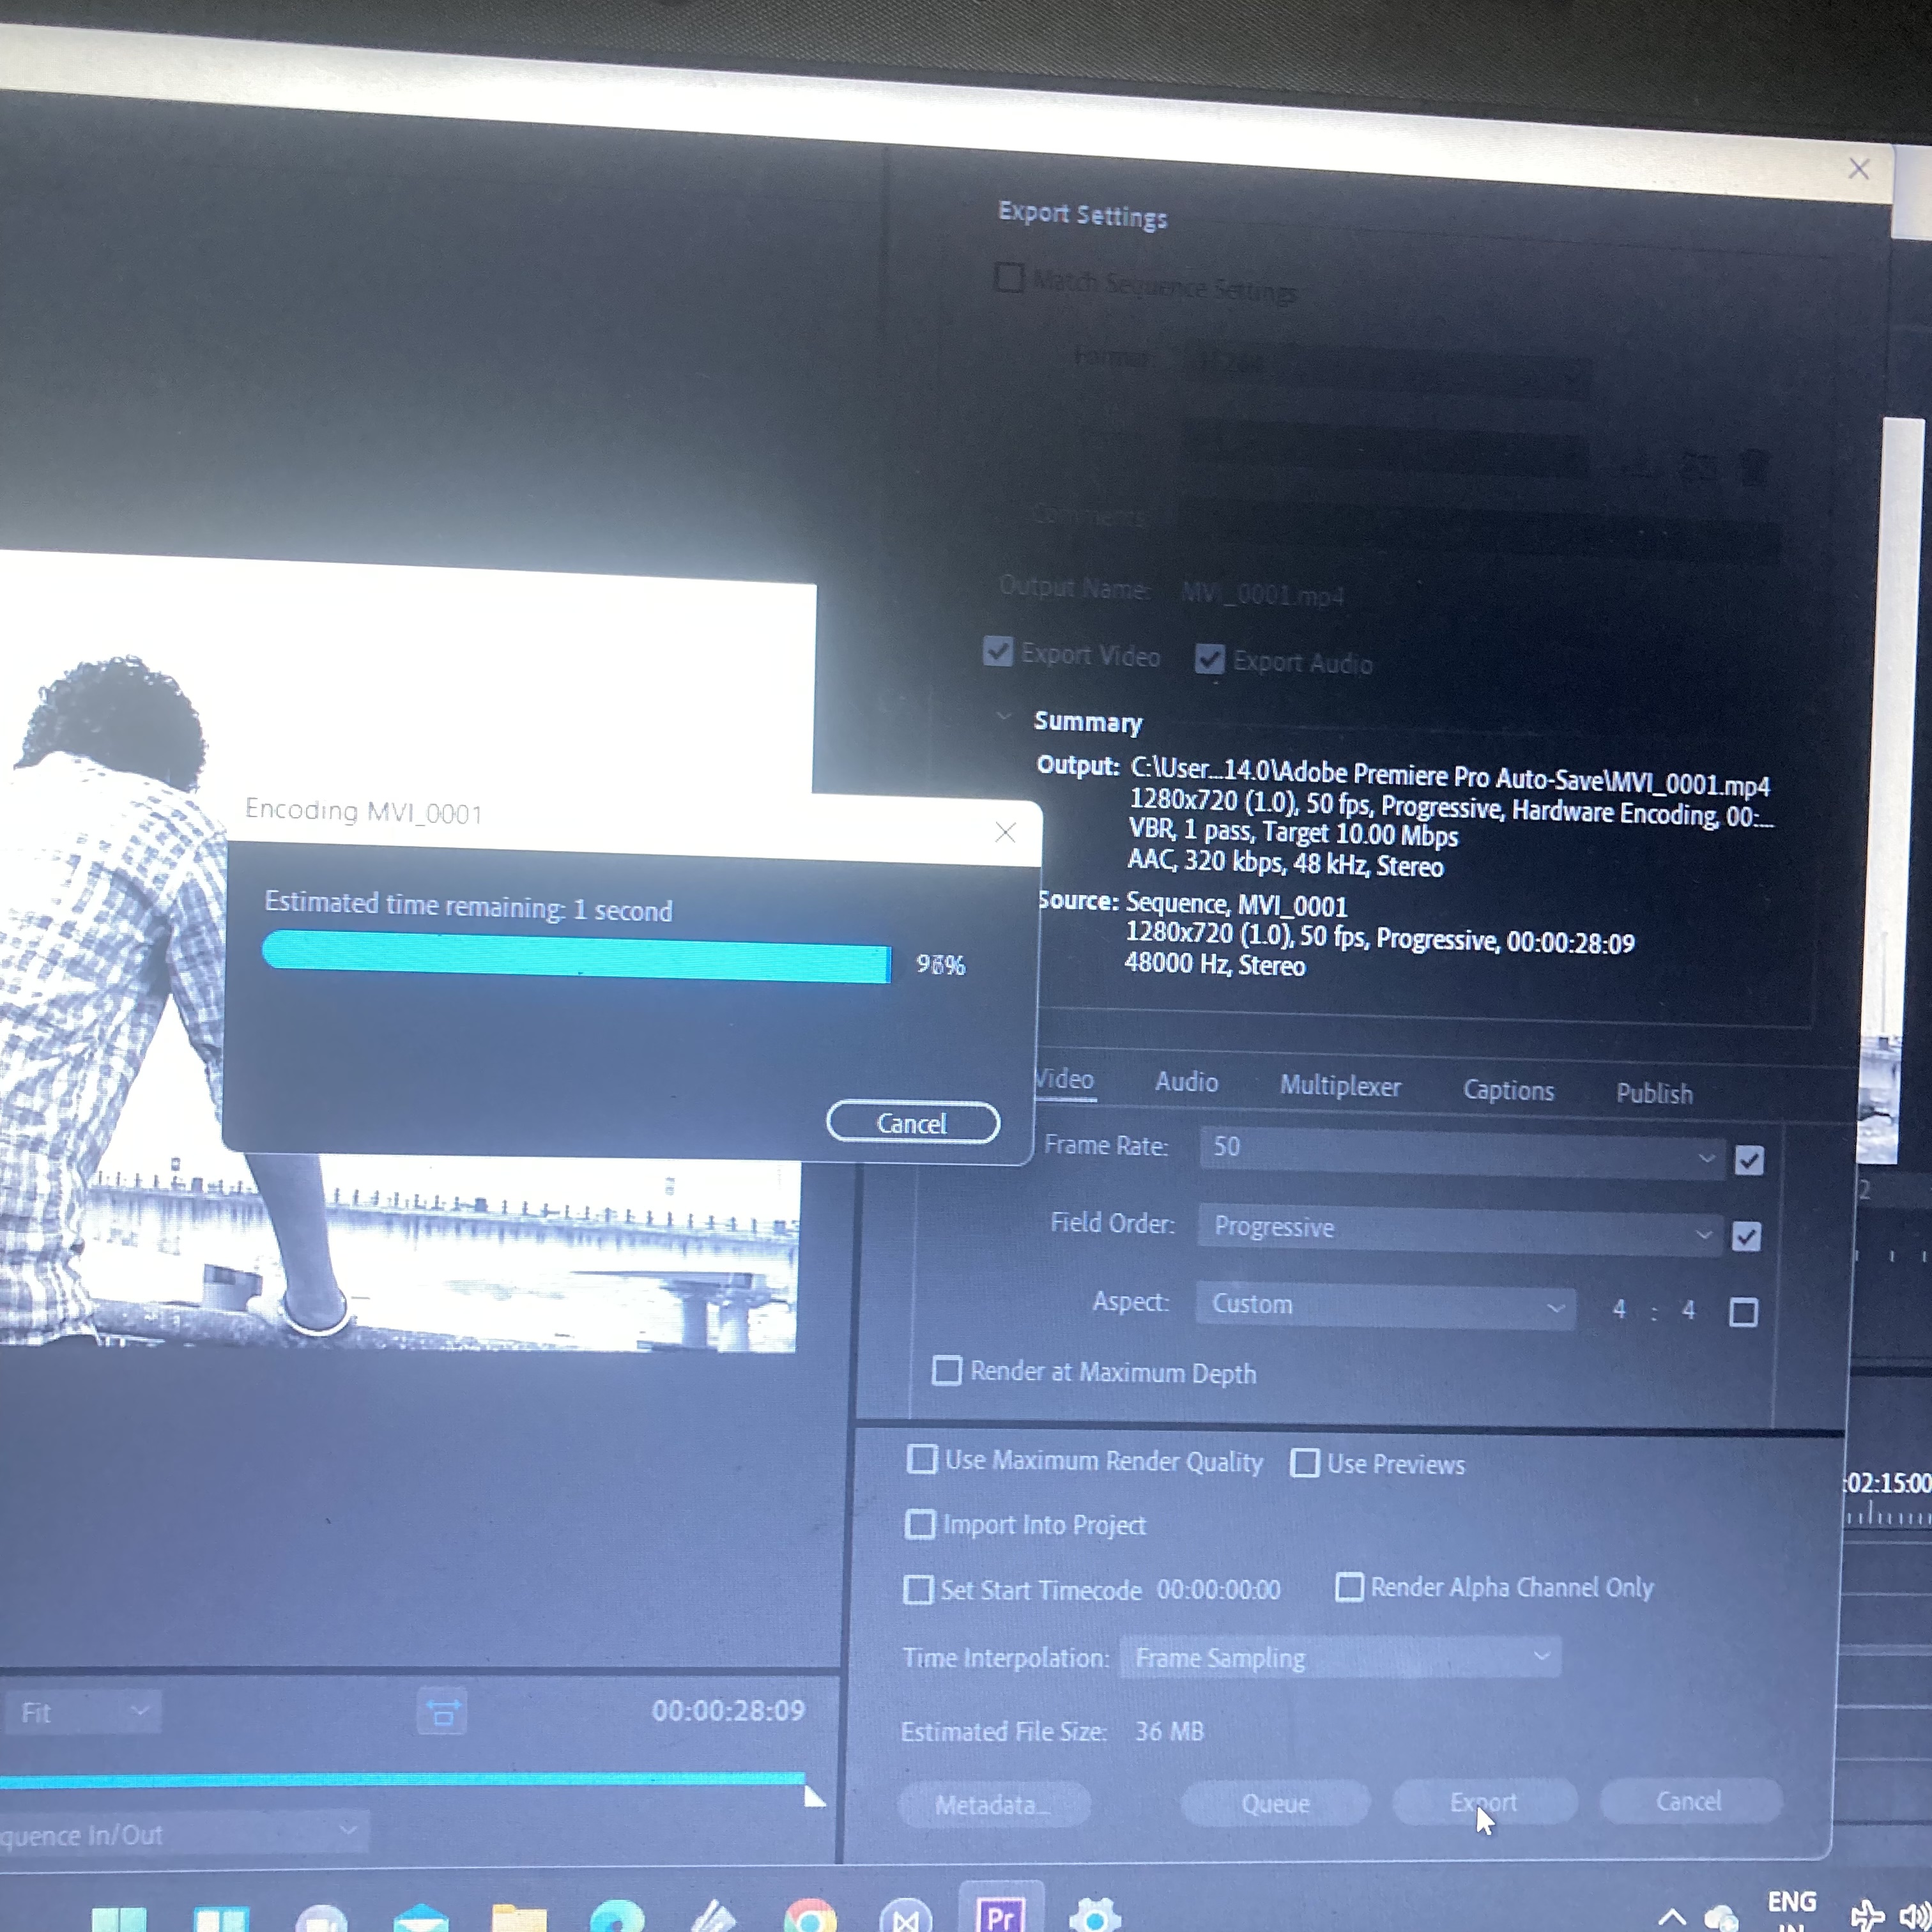The width and height of the screenshot is (1932, 1932).
Task: Enable Use Maximum Render Quality
Action: click(921, 1460)
